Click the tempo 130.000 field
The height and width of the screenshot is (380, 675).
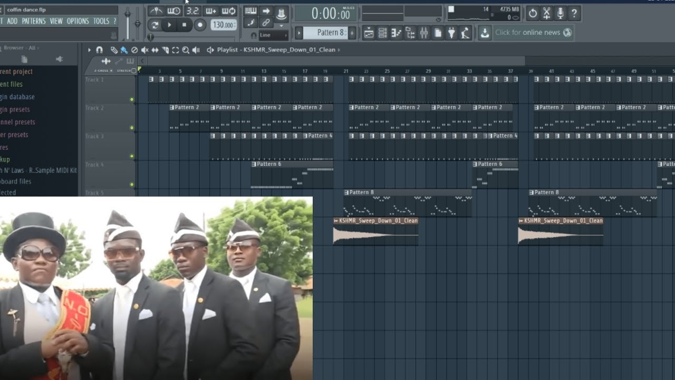click(223, 25)
